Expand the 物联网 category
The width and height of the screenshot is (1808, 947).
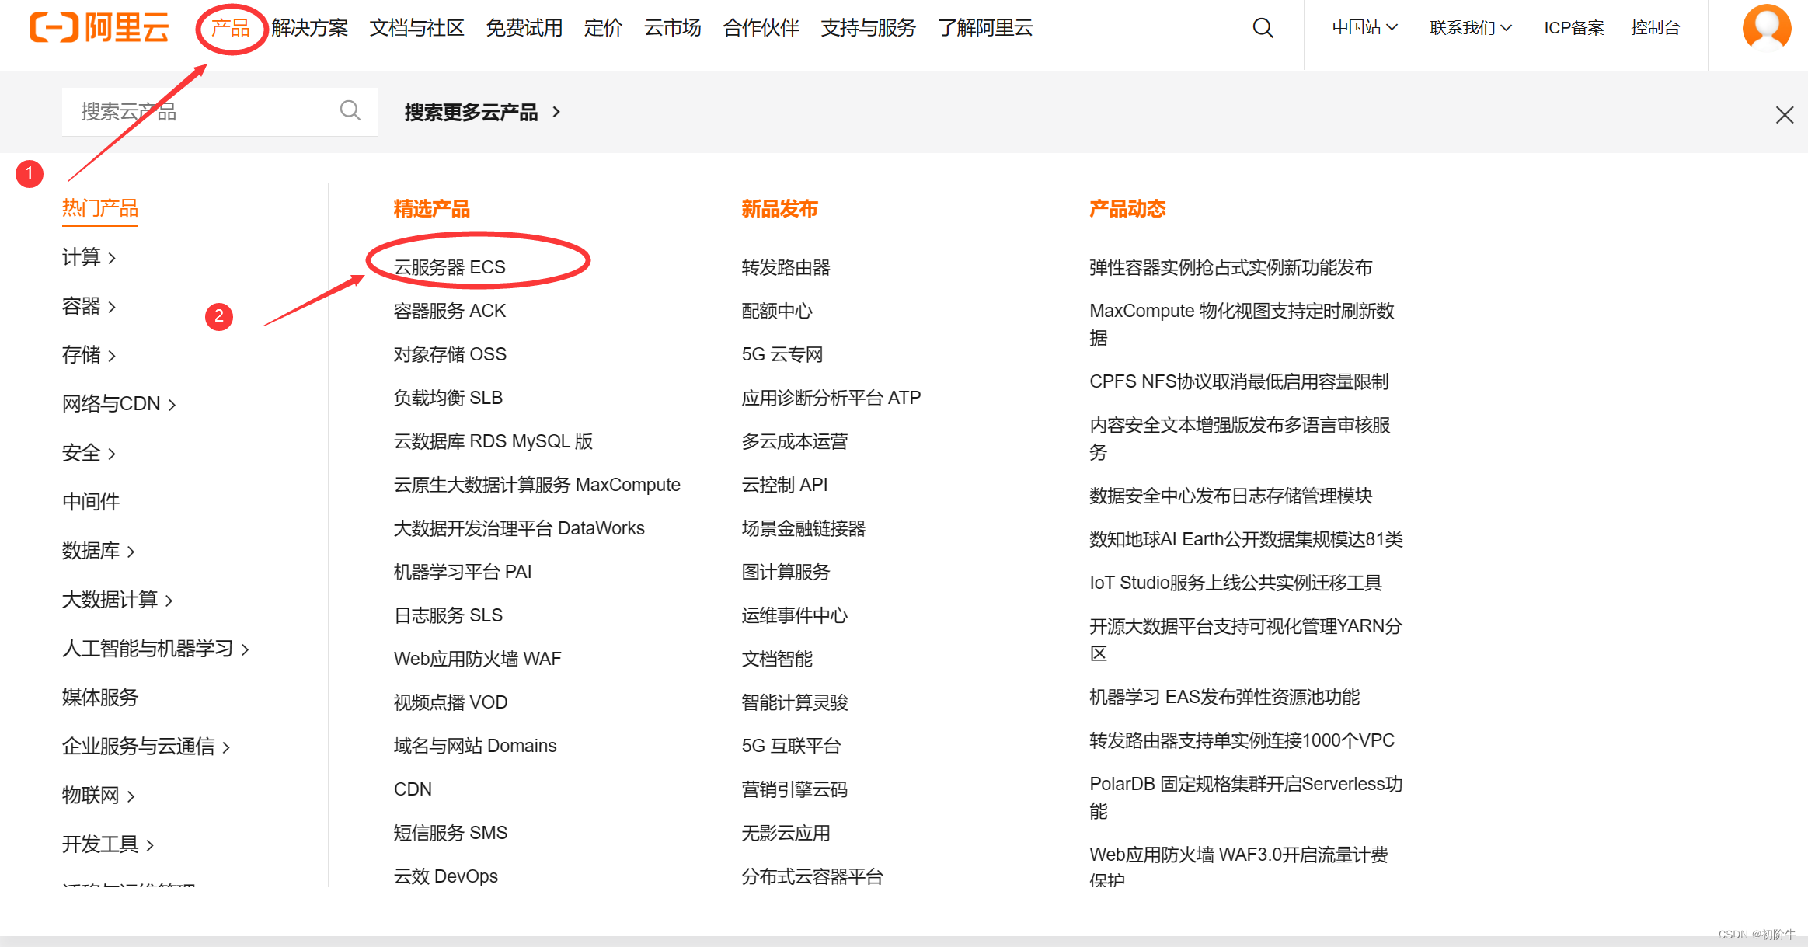coord(99,796)
